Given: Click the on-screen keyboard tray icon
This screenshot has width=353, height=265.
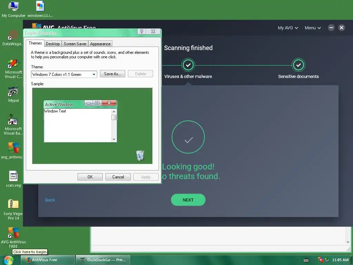Looking at the screenshot, I should pos(306,260).
